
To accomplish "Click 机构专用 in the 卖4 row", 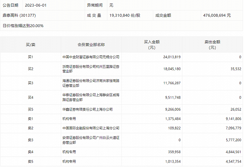I will (69, 152).
